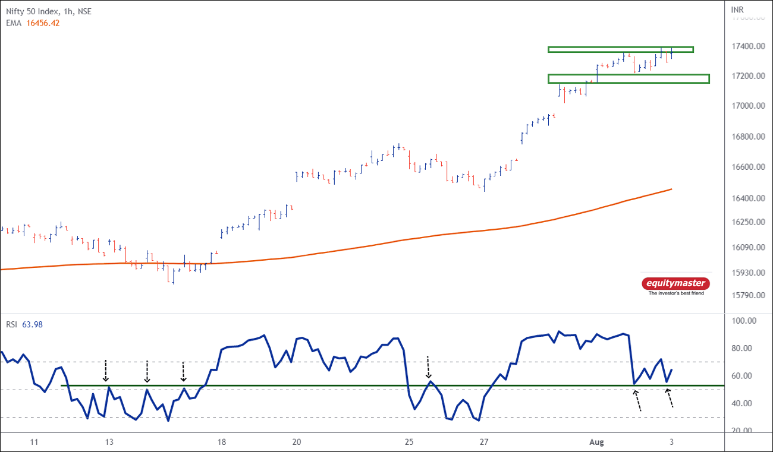The height and width of the screenshot is (452, 773).
Task: Click the 16090.00 price axis label
Action: pyautogui.click(x=747, y=248)
